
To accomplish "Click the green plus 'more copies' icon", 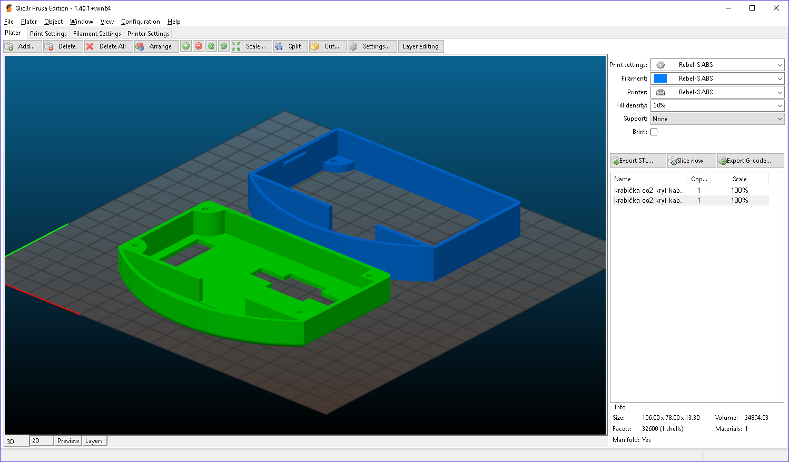I will pos(186,46).
